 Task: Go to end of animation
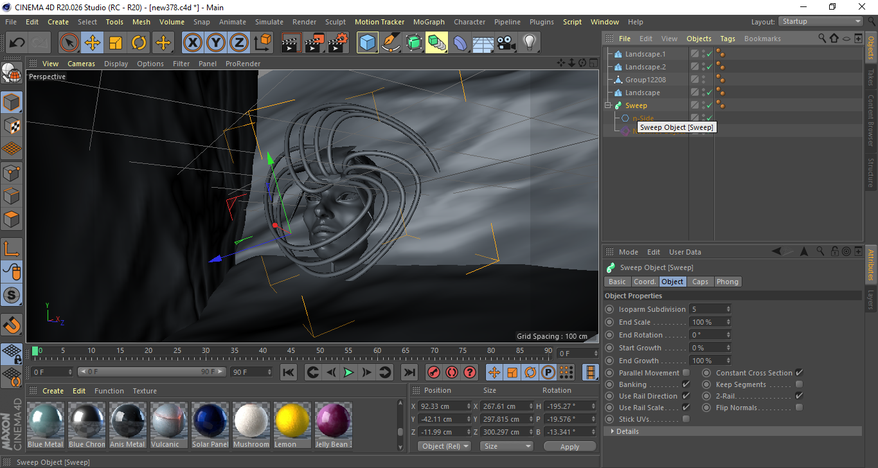click(409, 372)
